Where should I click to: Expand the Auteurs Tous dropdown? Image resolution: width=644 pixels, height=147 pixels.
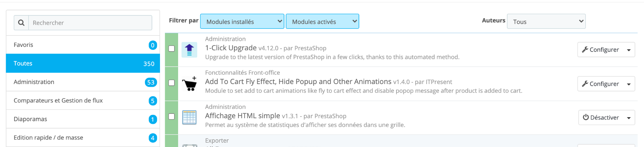(546, 21)
